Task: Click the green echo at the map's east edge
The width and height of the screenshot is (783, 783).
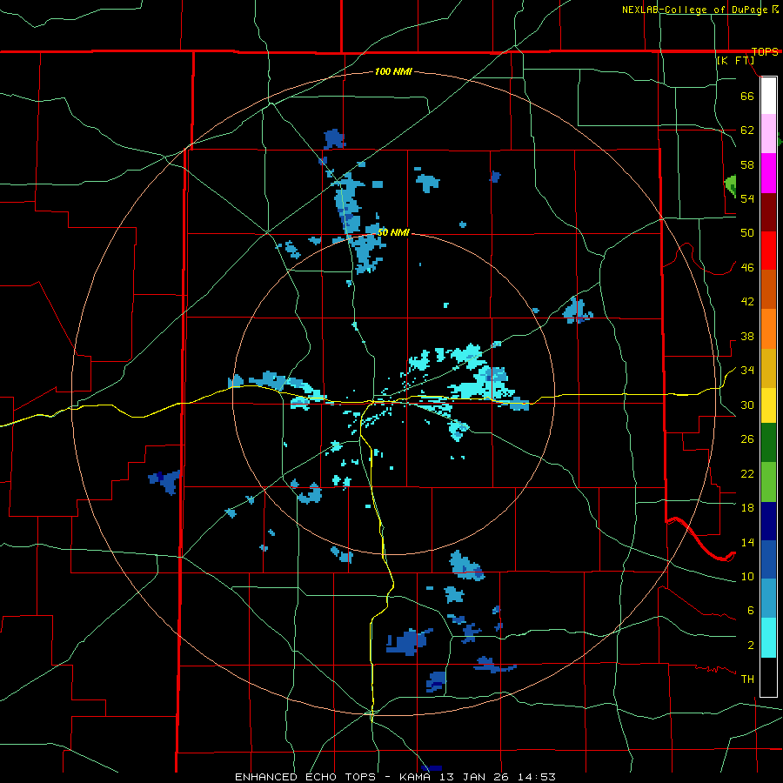Action: (731, 184)
